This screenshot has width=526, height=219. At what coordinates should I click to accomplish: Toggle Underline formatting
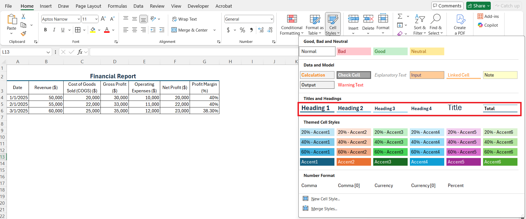tap(63, 30)
